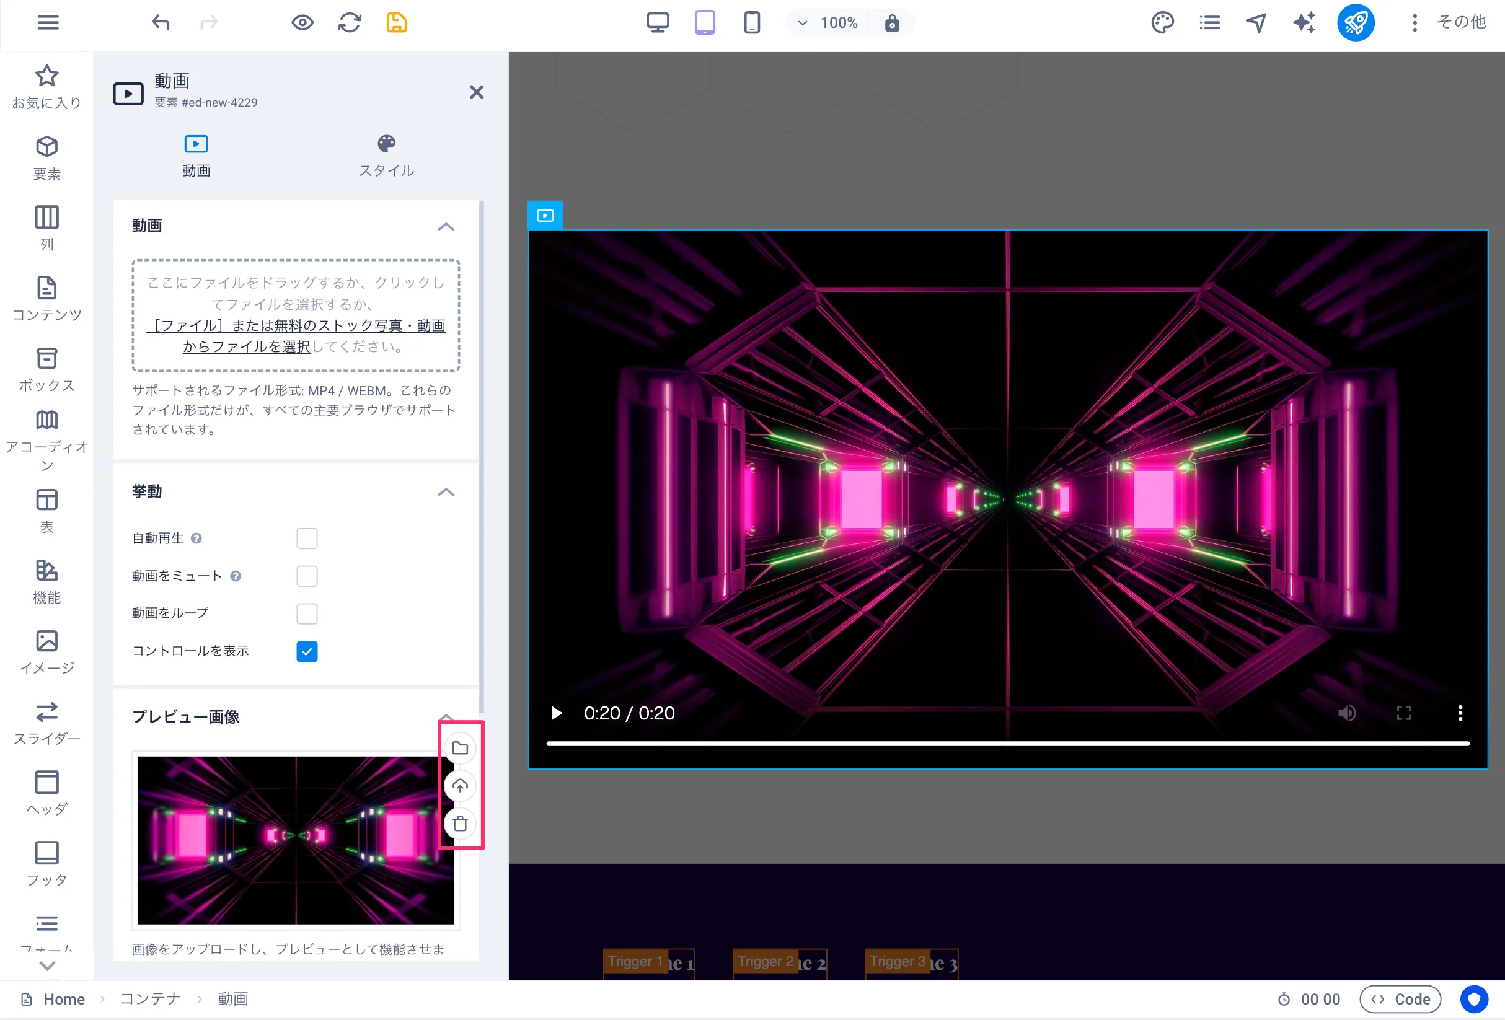Close the 動画 settings panel
Viewport: 1505px width, 1020px height.
point(477,92)
